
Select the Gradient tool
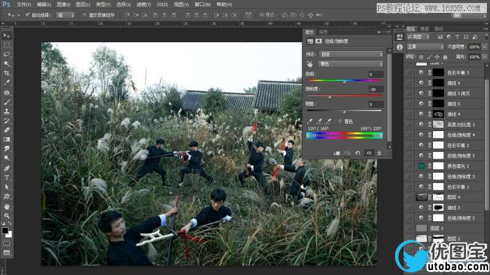tap(7, 140)
